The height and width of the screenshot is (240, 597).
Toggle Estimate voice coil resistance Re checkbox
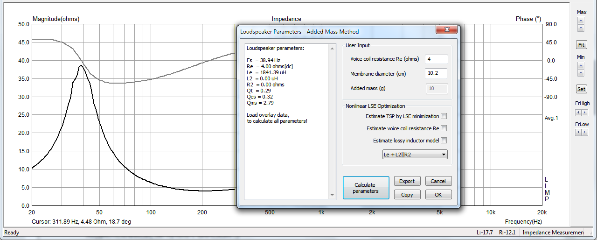[444, 128]
